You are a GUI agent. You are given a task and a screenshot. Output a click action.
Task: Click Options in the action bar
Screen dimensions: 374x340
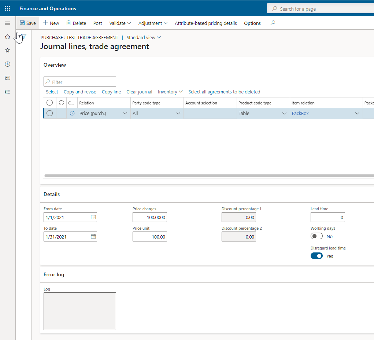[x=252, y=23]
